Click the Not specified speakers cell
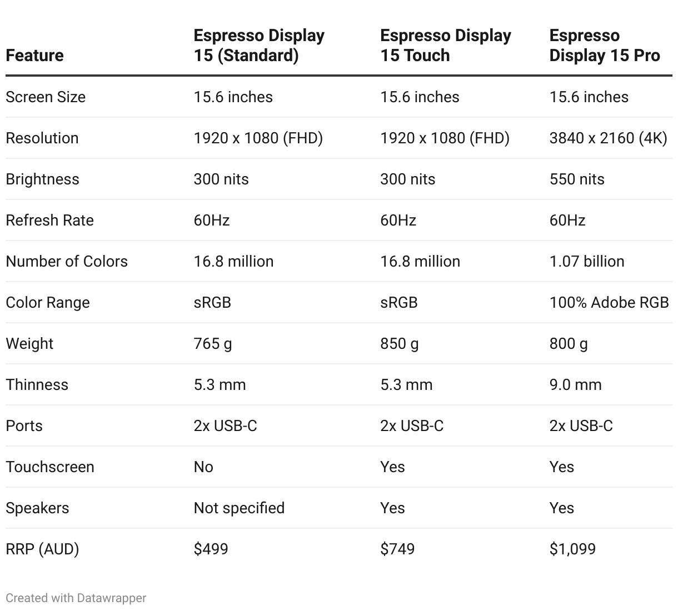 pyautogui.click(x=239, y=508)
